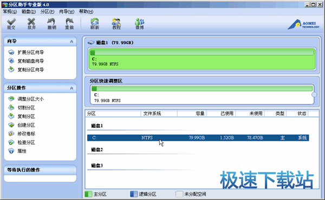
Task: Open the 向导(W) menu
Action: (x=67, y=11)
